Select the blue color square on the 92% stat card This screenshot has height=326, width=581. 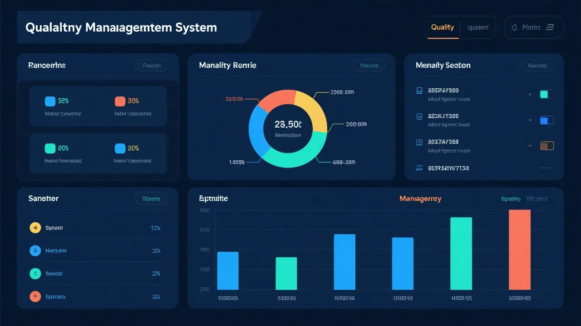[x=50, y=101]
